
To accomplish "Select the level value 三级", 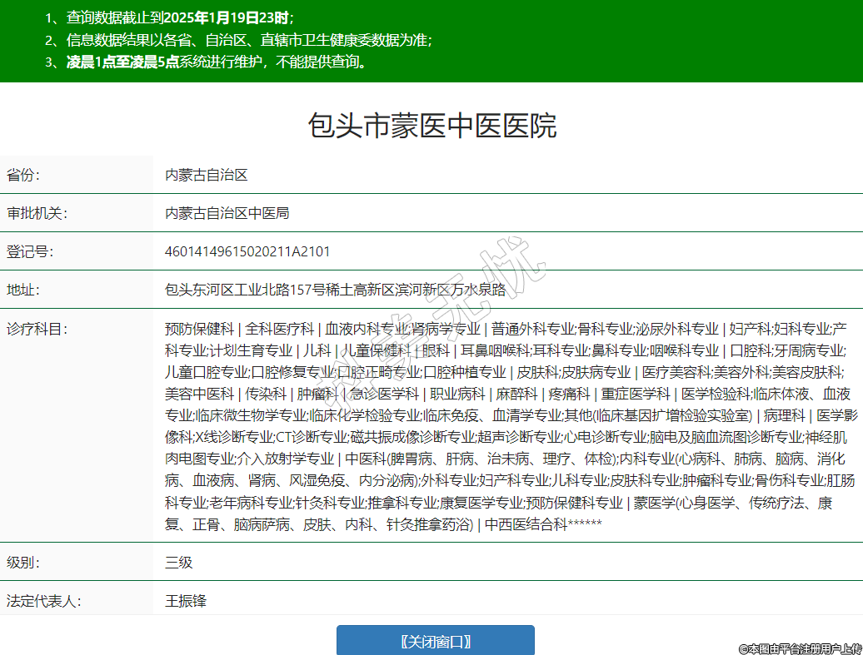I will coord(179,562).
